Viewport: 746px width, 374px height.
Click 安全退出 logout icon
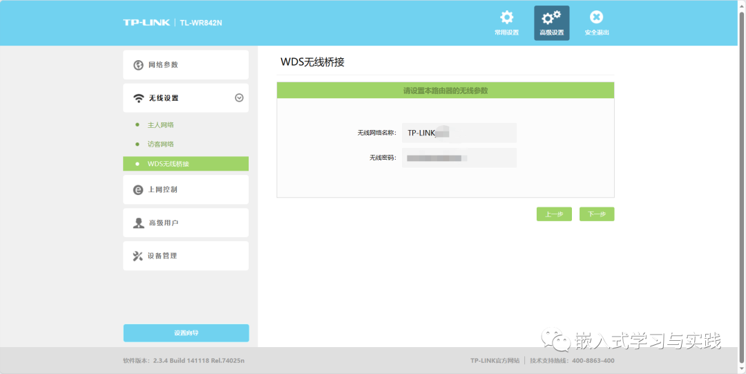[x=597, y=17]
